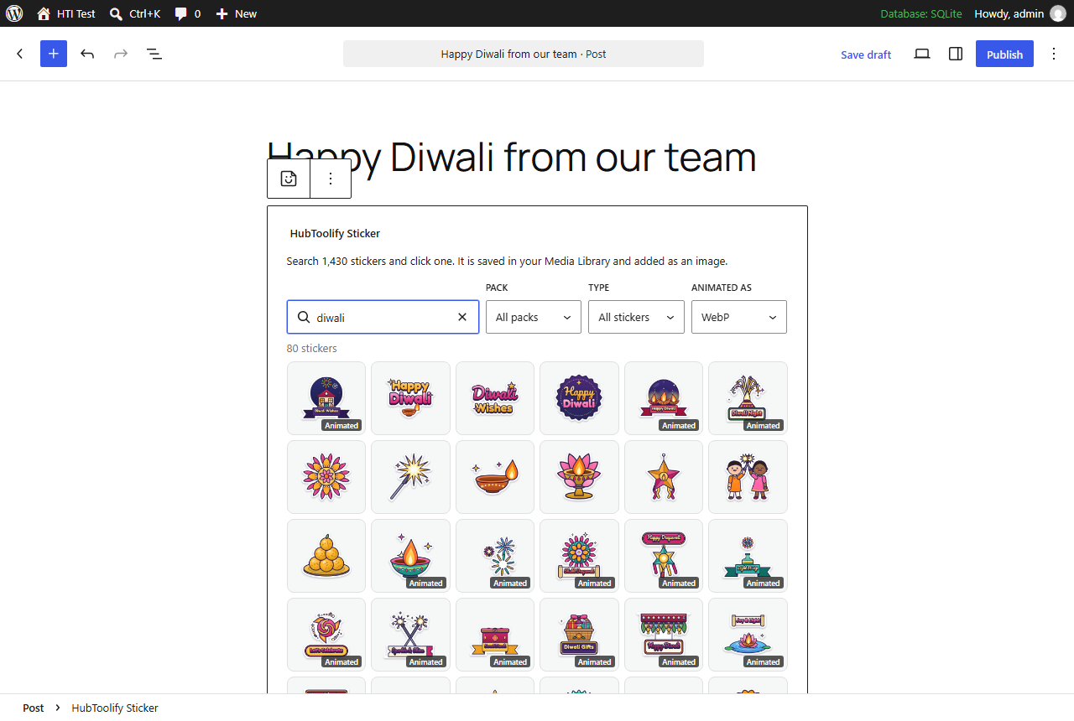Expand the All stickers type dropdown
Viewport: 1074px width, 721px height.
click(636, 317)
